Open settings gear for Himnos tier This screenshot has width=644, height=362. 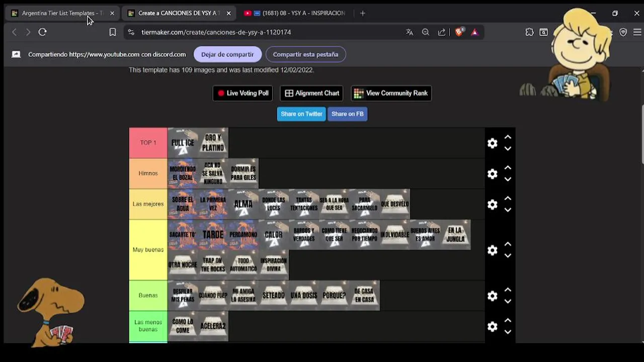pyautogui.click(x=493, y=174)
